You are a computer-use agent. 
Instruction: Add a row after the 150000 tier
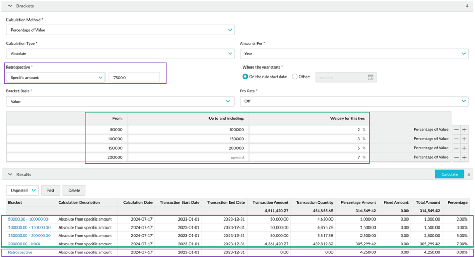[464, 148]
